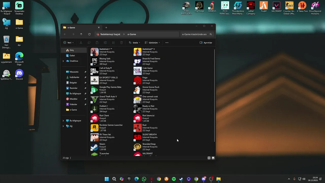Switch to large icons view layout
Screen dimensions: 325x183
coord(213,158)
